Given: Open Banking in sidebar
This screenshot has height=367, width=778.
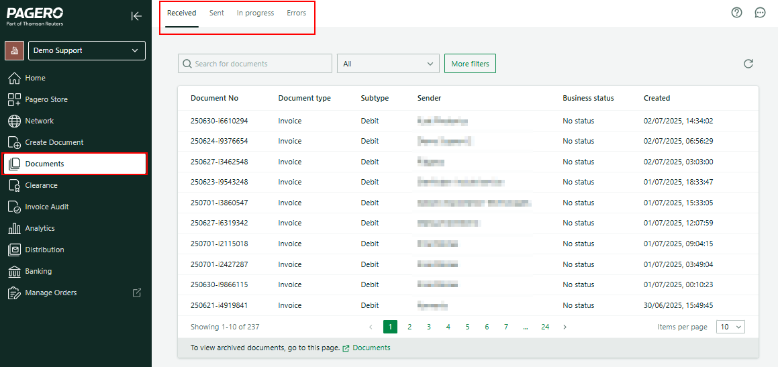Looking at the screenshot, I should coord(38,271).
